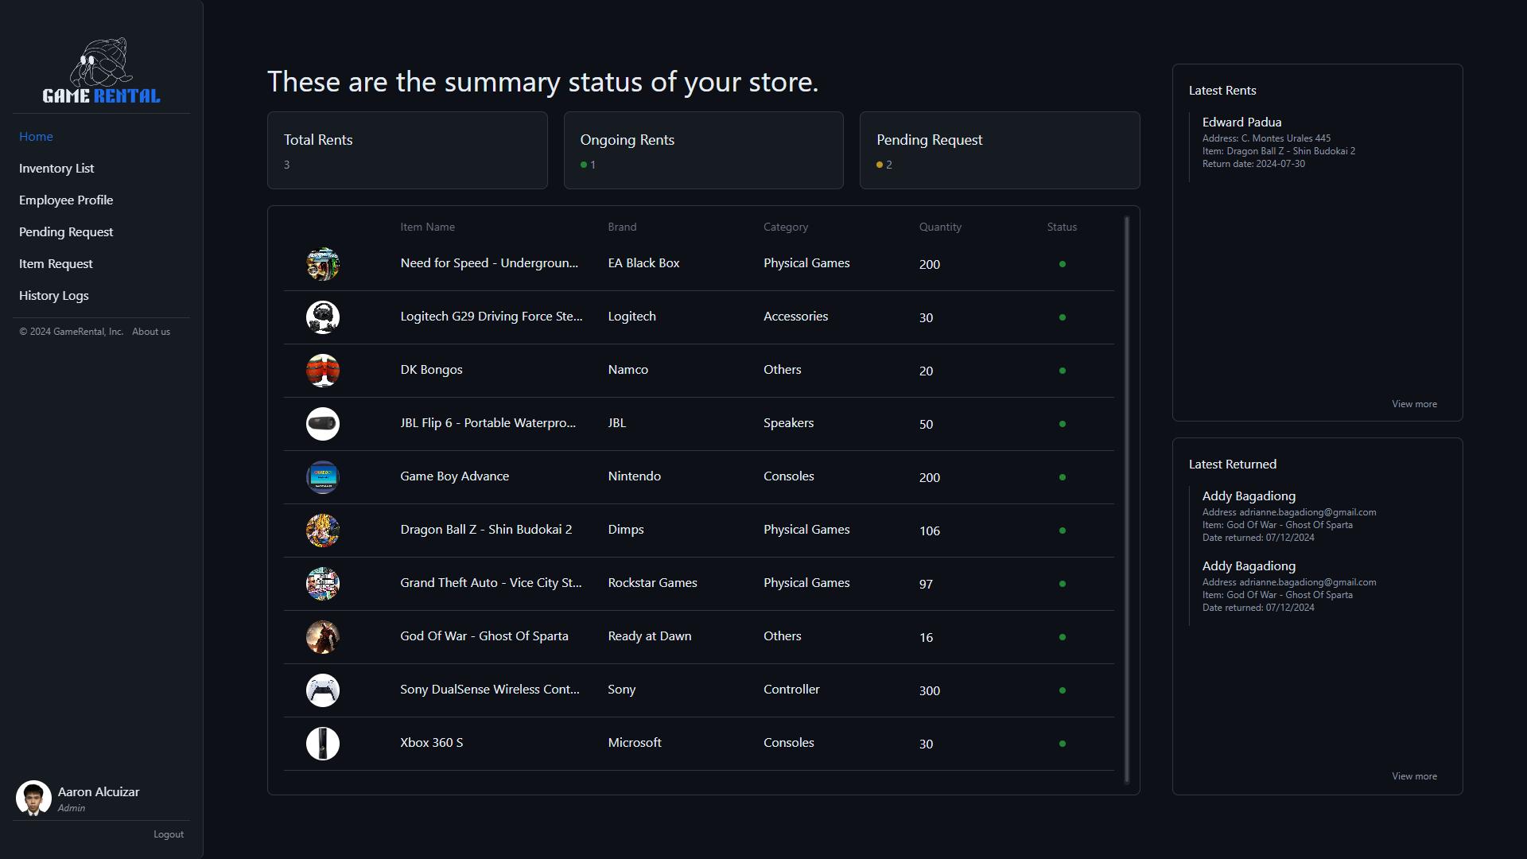1527x859 pixels.
Task: Open the Total Rents summary card
Action: [407, 150]
